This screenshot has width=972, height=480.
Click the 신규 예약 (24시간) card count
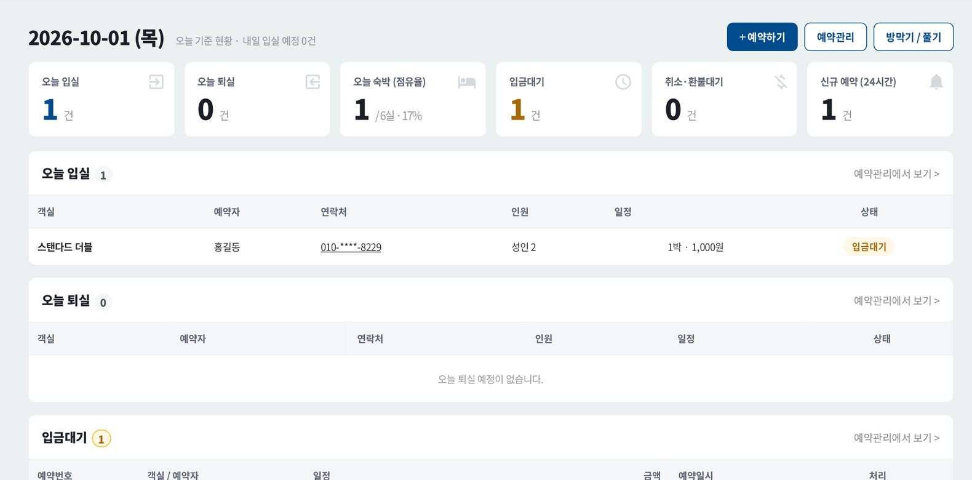[x=829, y=110]
